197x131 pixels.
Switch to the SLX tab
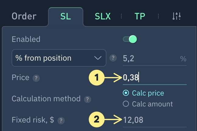click(102, 16)
